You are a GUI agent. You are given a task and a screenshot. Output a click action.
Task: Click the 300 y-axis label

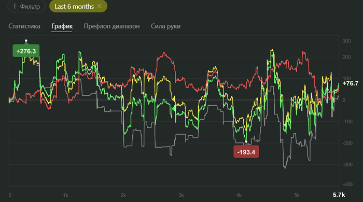click(346, 41)
